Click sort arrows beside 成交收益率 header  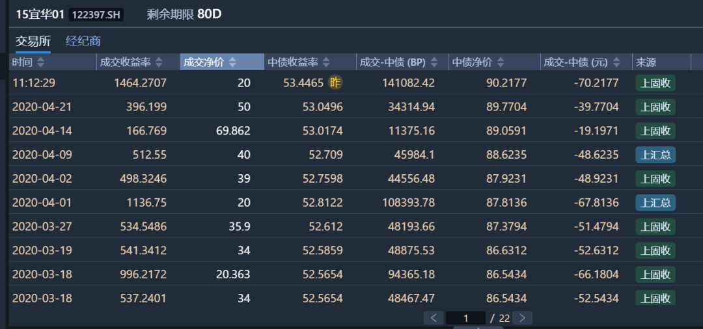click(160, 62)
